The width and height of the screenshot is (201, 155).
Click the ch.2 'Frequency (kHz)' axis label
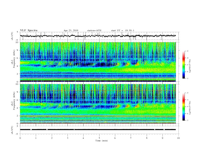click(14, 101)
